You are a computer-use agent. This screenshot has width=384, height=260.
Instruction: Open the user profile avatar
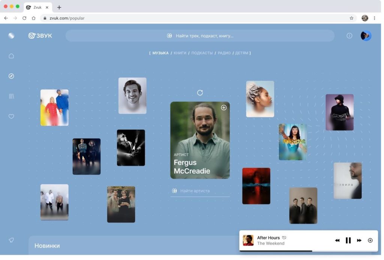[x=366, y=36]
